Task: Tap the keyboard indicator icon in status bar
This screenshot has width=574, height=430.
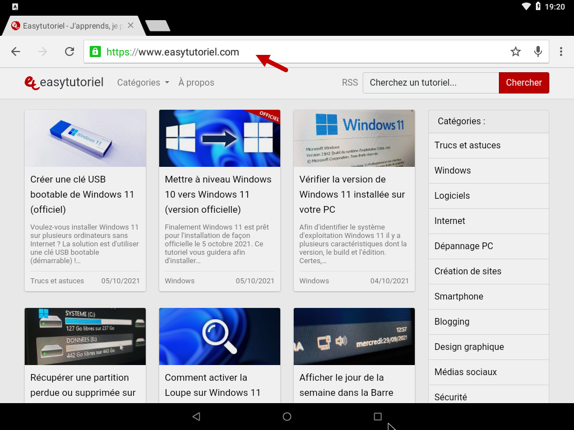Action: click(15, 6)
